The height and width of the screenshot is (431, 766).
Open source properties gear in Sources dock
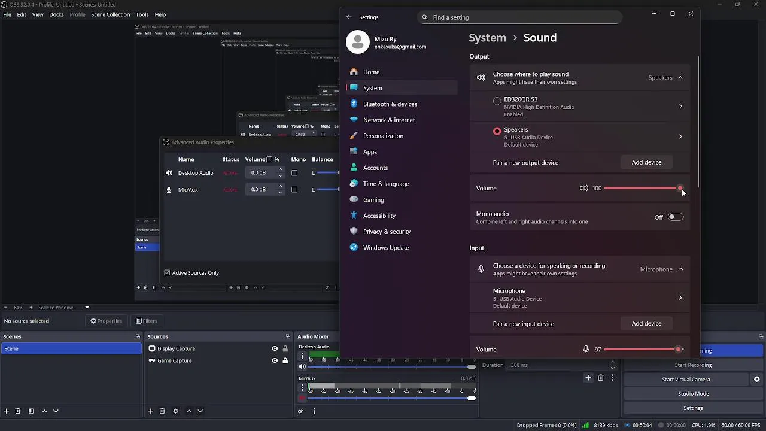pyautogui.click(x=175, y=411)
